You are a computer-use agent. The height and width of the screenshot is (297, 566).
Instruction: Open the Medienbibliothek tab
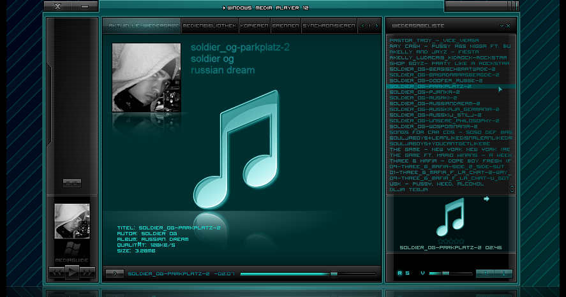pos(209,26)
